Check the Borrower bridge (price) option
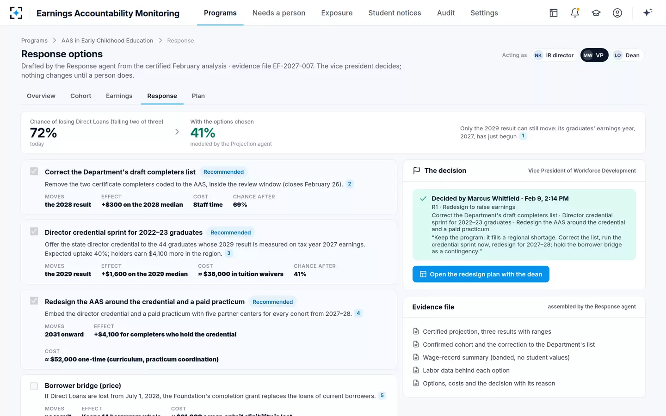Screen dimensions: 666x416 34,386
